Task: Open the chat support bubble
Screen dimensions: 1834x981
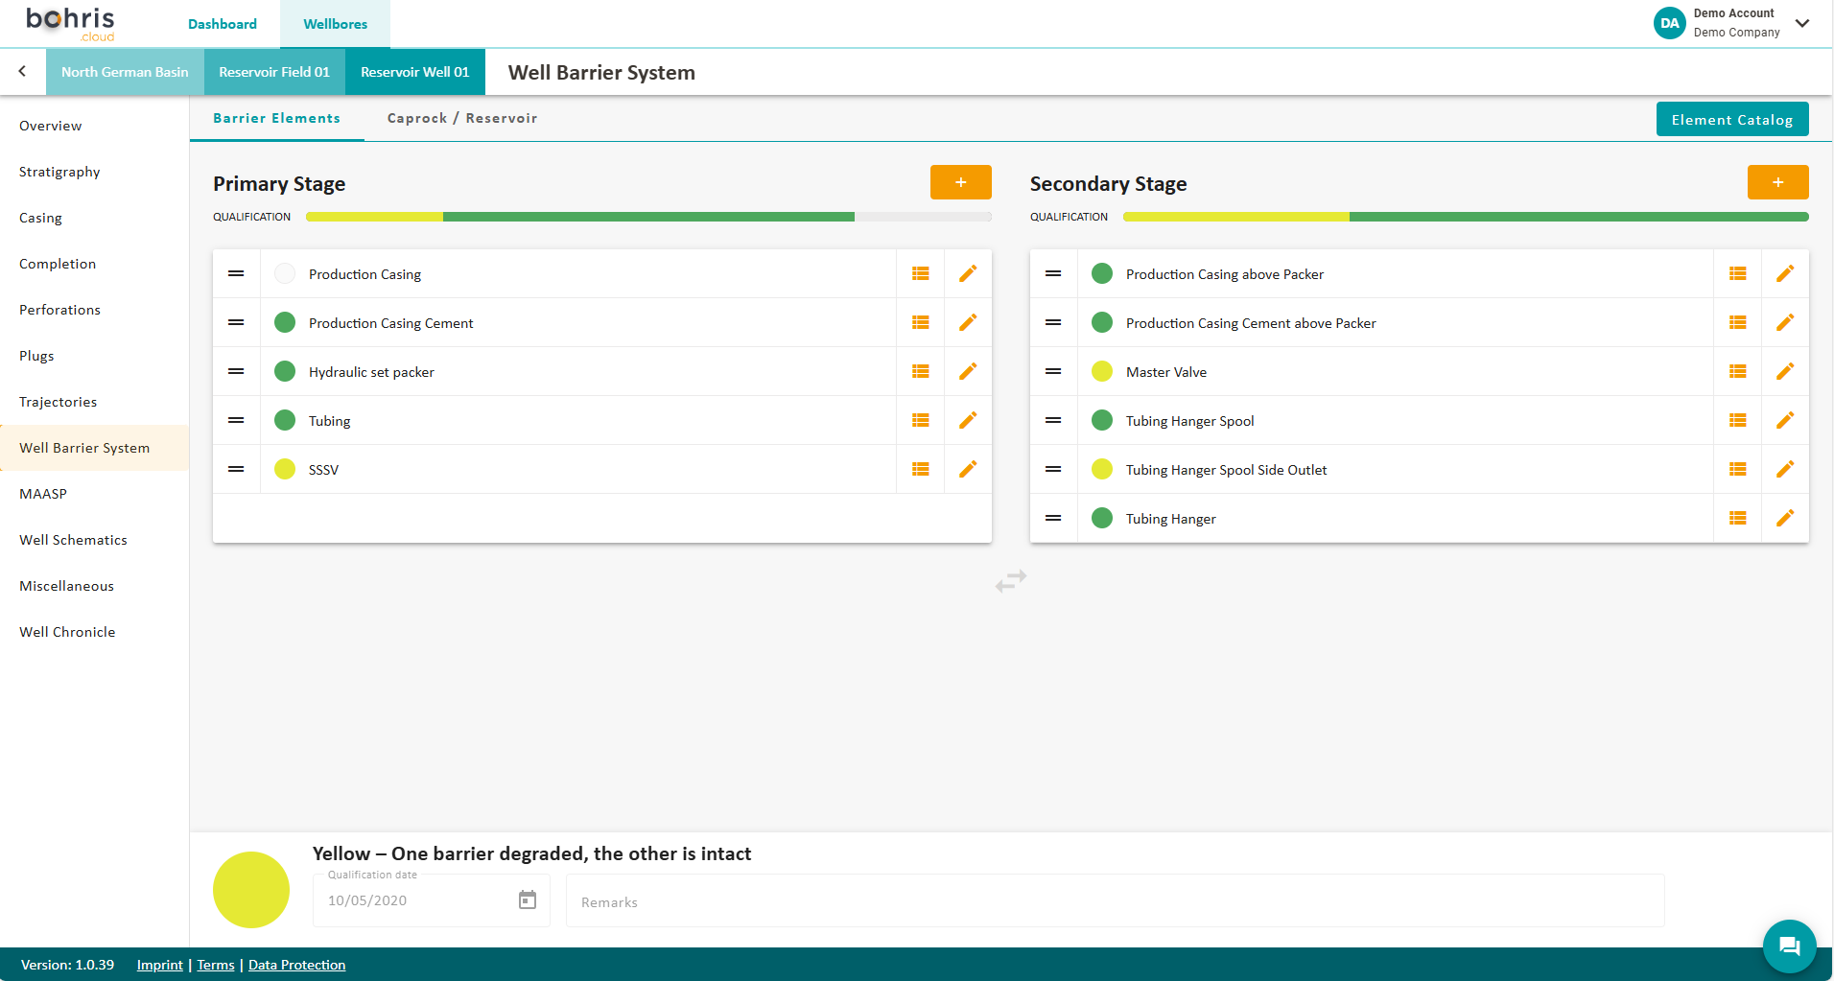Action: [x=1789, y=946]
